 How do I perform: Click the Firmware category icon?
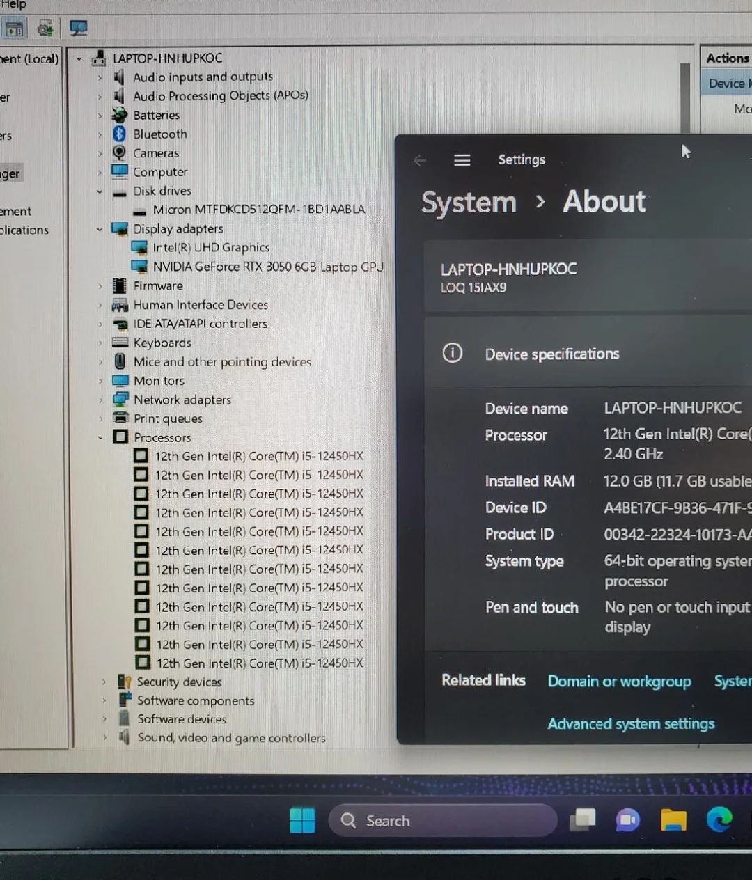tap(120, 285)
